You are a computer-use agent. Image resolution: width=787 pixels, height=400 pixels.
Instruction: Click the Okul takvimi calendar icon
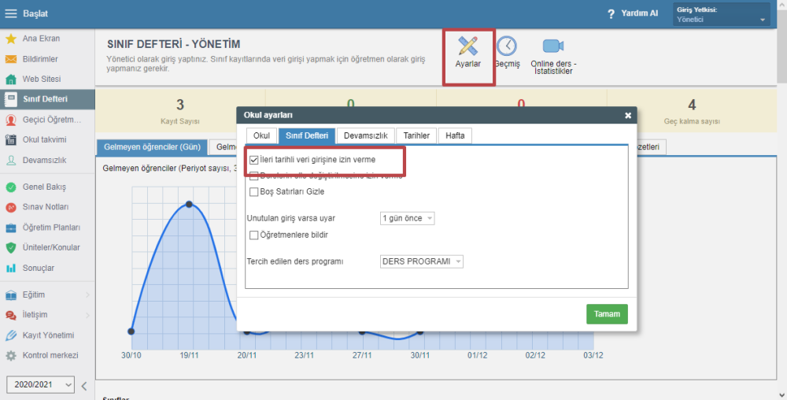point(10,140)
